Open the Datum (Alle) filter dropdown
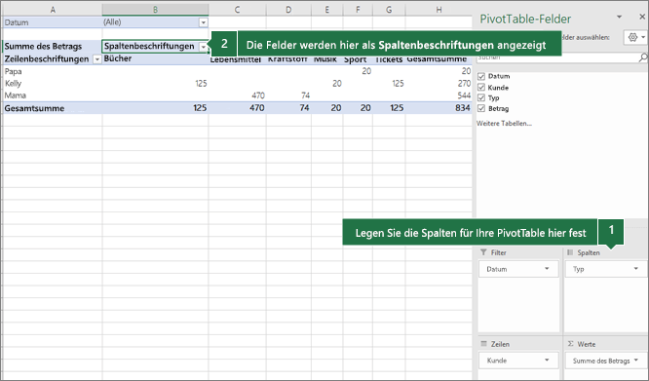649x381 pixels. tap(204, 22)
